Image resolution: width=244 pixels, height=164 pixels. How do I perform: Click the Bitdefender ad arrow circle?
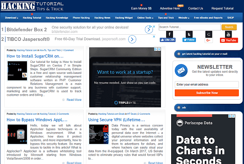(149, 30)
